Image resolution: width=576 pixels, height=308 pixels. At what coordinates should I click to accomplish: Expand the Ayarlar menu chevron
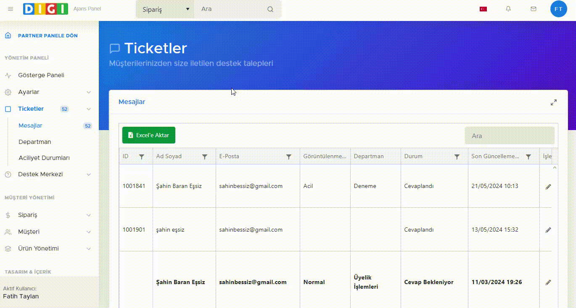pos(89,92)
